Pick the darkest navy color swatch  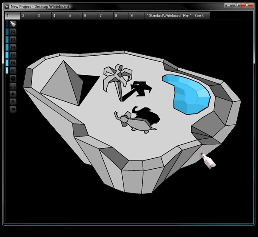pos(7,24)
